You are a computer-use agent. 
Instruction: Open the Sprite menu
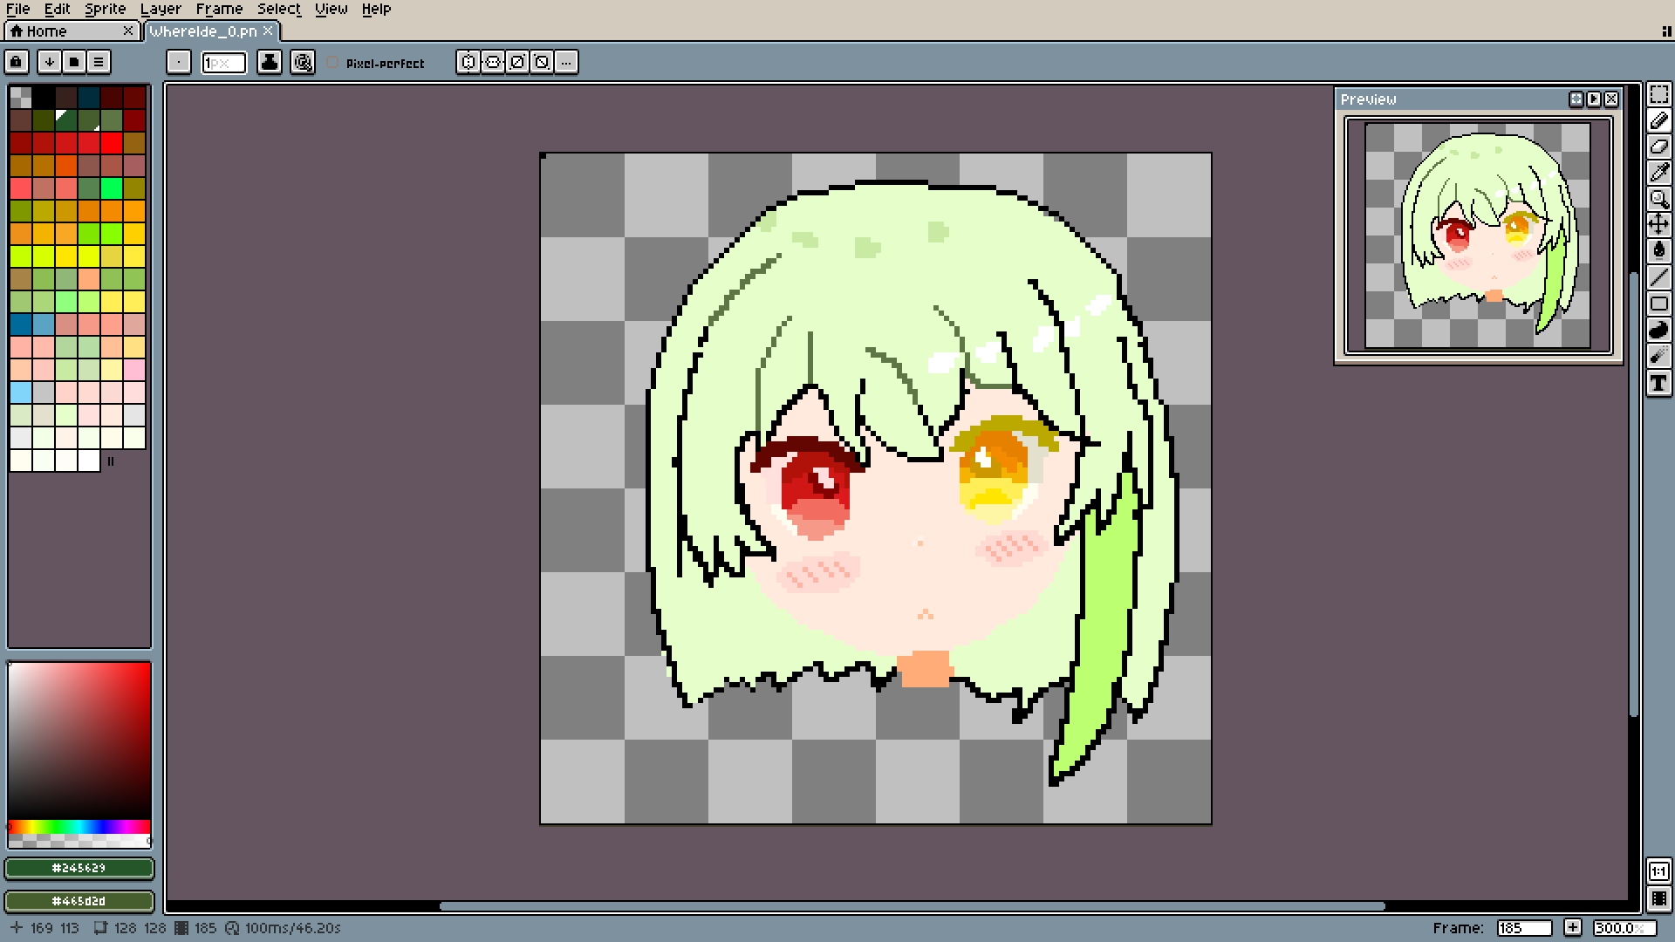coord(105,9)
